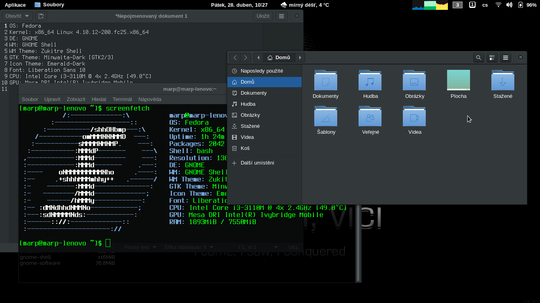Click the search icon in Files toolbar

[479, 58]
